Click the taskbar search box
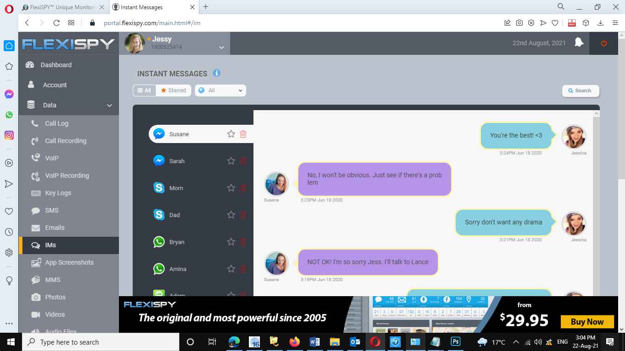Screen dimensions: 625x351 tap(101, 342)
